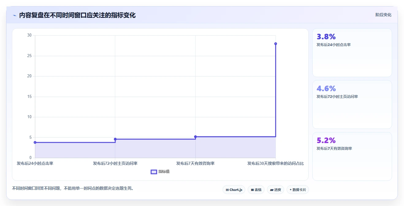404x206 pixels.
Task: Click the chart title 内容复盘在不同时间窗口应关注的指标变化
Action: (x=77, y=15)
